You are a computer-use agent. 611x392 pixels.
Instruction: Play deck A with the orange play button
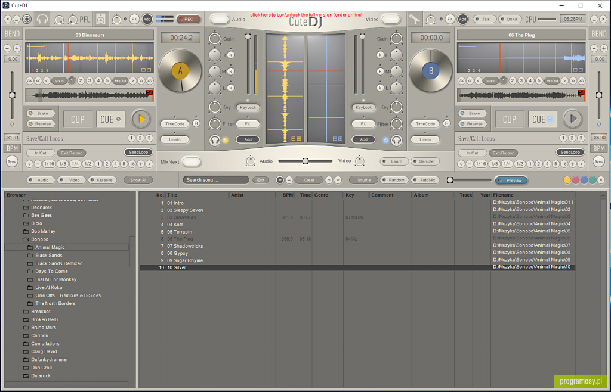pos(141,119)
